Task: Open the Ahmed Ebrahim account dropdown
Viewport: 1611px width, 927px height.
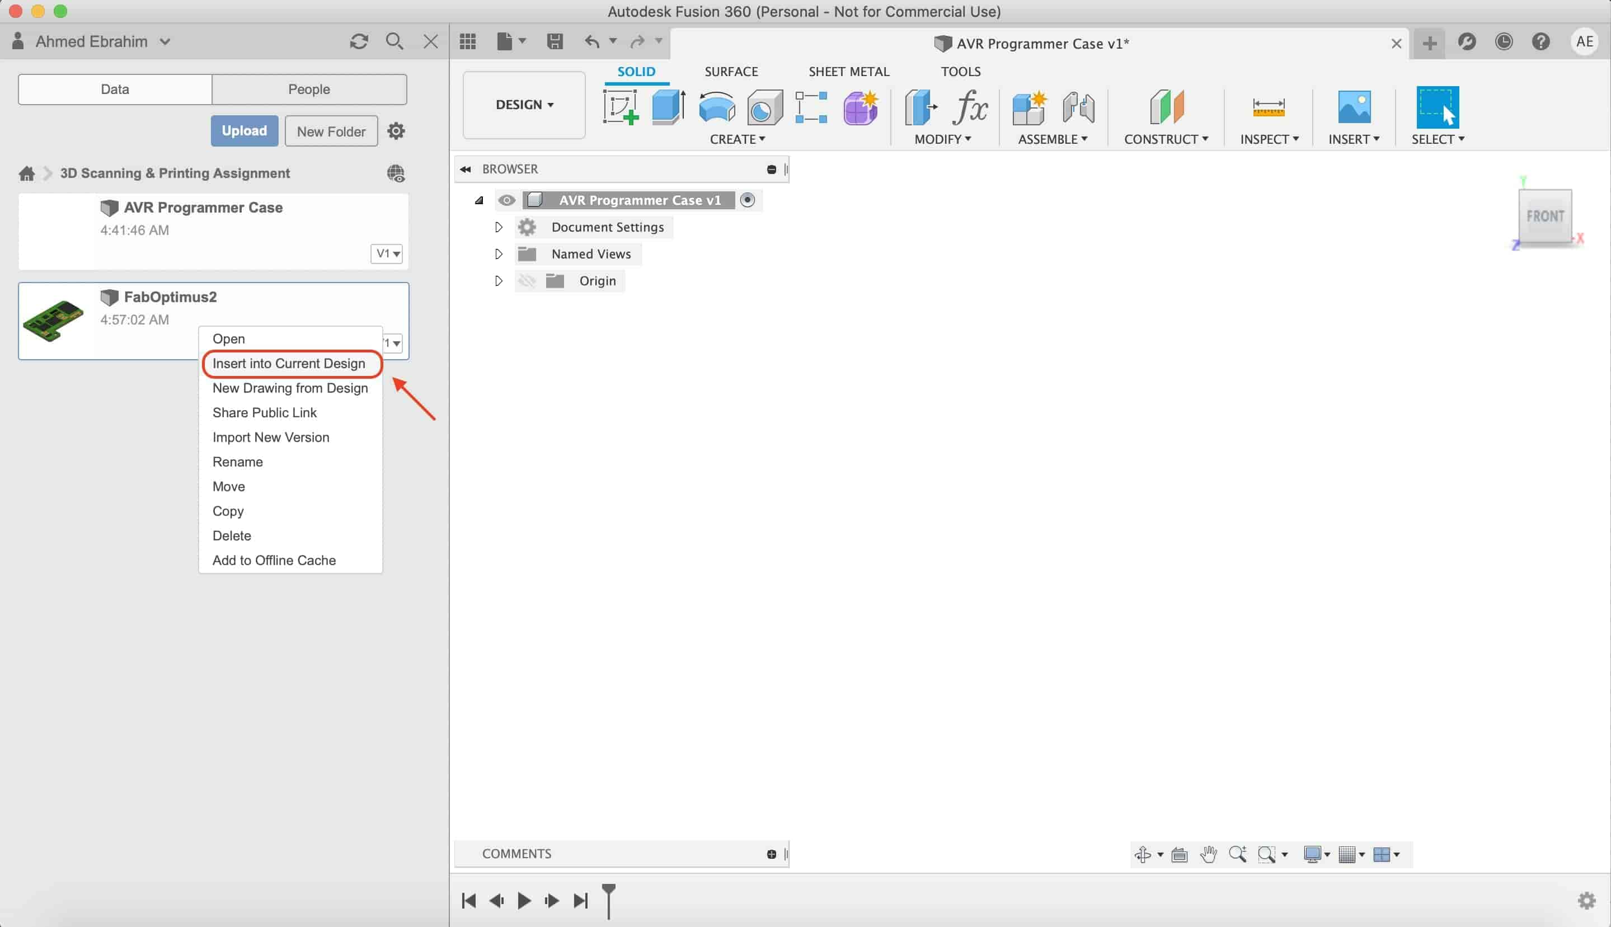Action: coord(102,41)
